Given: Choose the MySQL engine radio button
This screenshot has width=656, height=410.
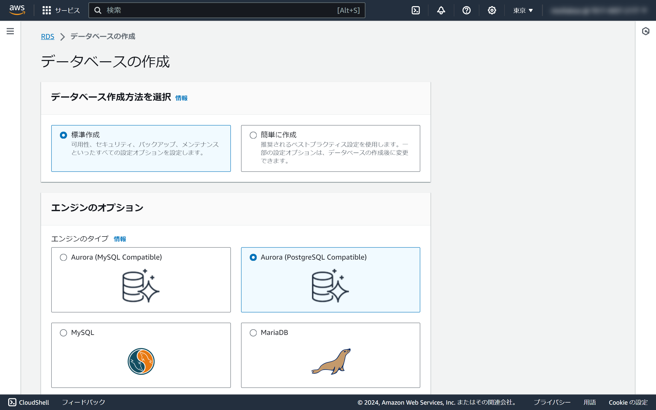Looking at the screenshot, I should click(x=64, y=333).
